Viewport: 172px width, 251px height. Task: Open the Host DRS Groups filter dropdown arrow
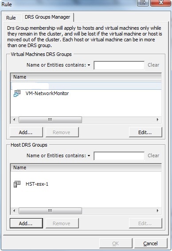[x=89, y=156]
